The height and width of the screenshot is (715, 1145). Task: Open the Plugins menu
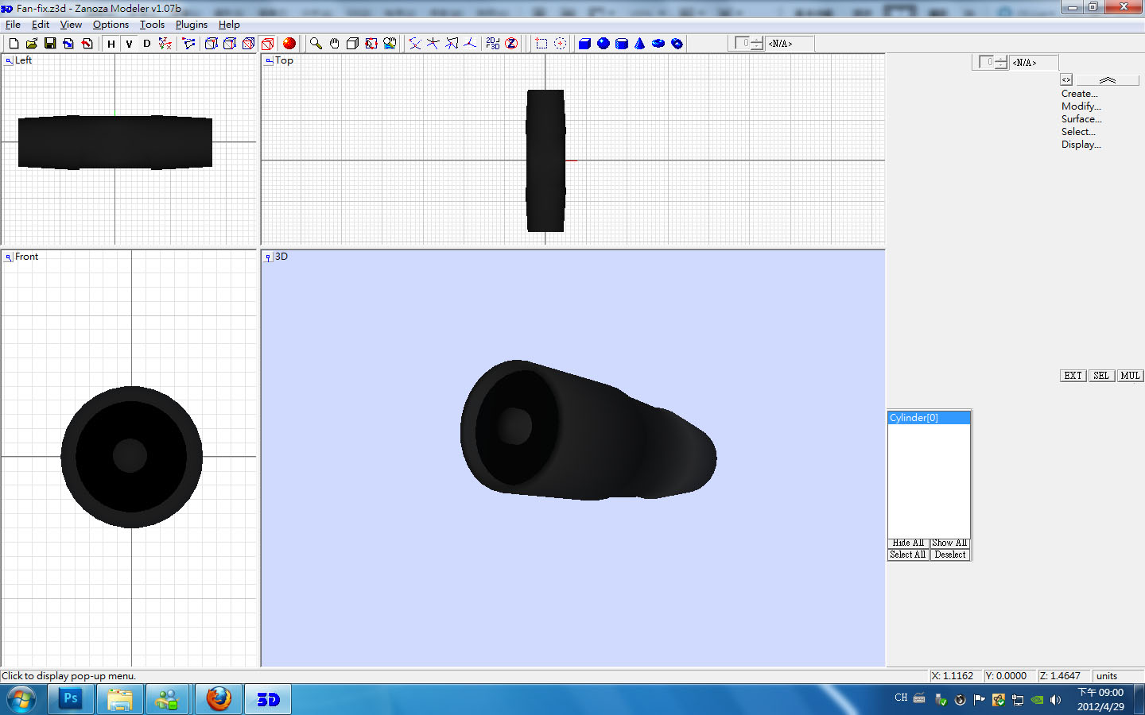click(191, 25)
